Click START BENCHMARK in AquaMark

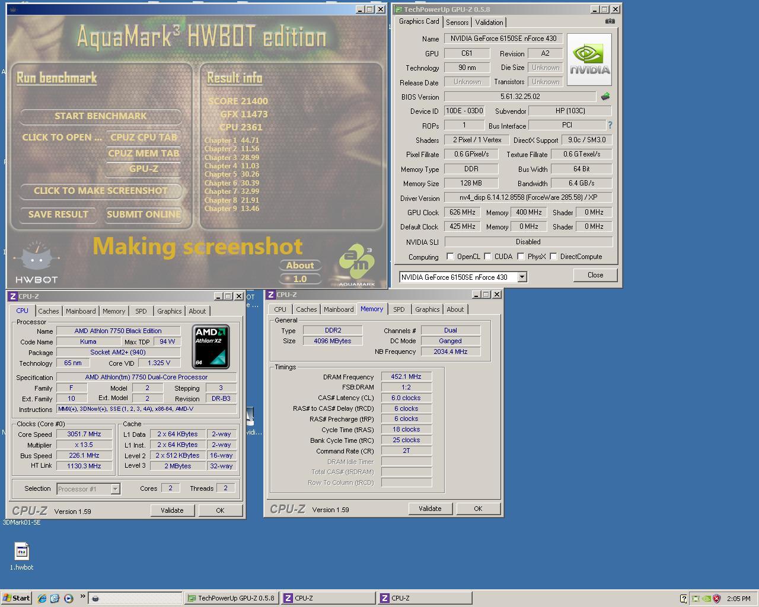click(x=101, y=116)
